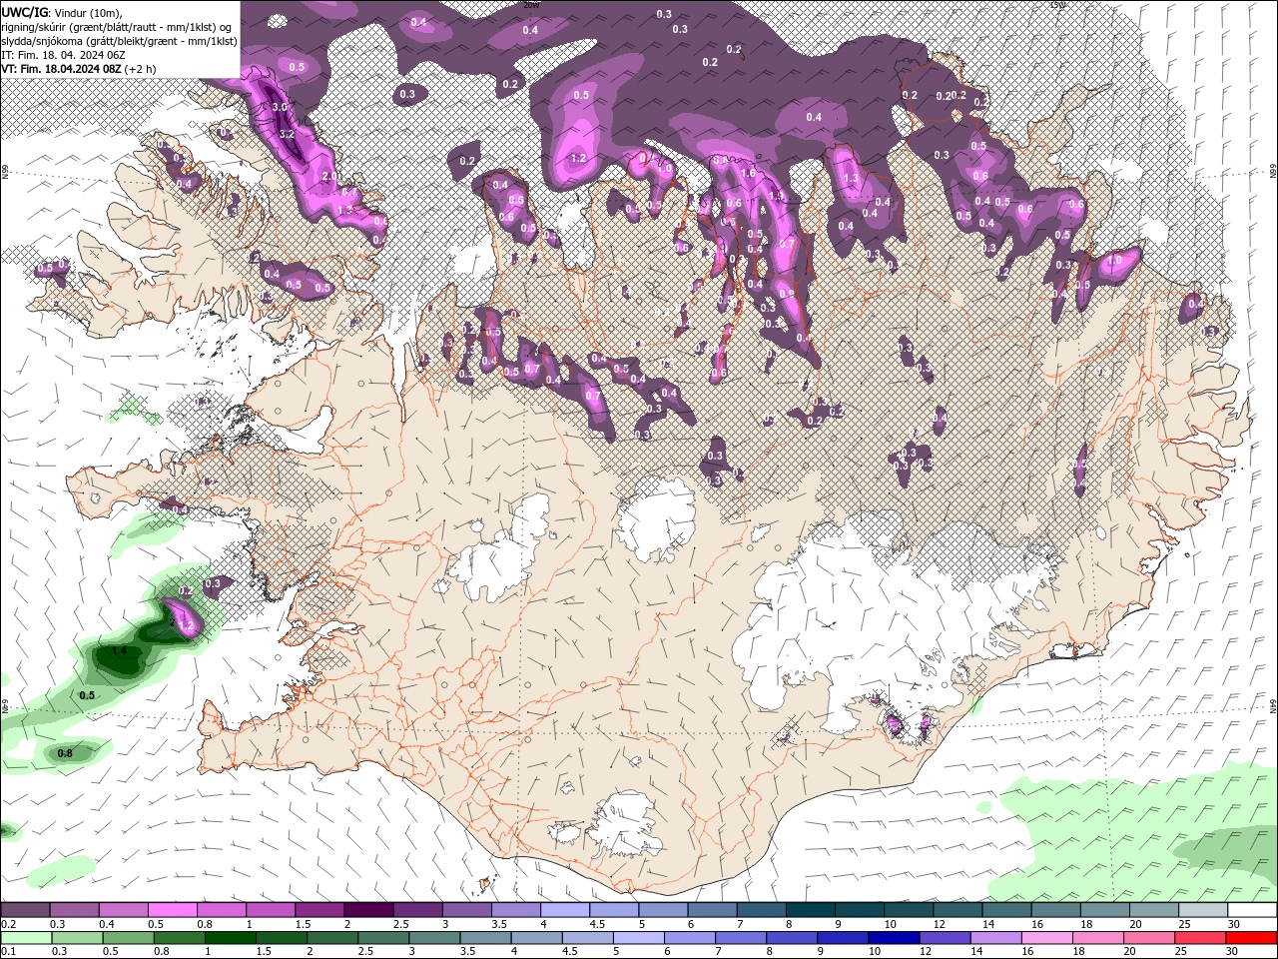Pick the grey-green 20–25 swatch, top legend row

[1154, 910]
